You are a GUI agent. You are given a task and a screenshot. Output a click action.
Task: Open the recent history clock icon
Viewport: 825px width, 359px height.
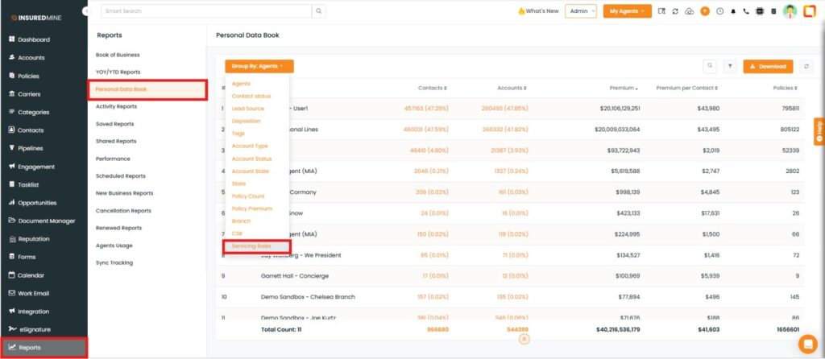pos(719,11)
